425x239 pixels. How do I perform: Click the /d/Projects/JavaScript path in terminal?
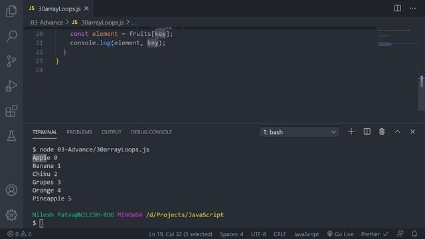point(185,214)
